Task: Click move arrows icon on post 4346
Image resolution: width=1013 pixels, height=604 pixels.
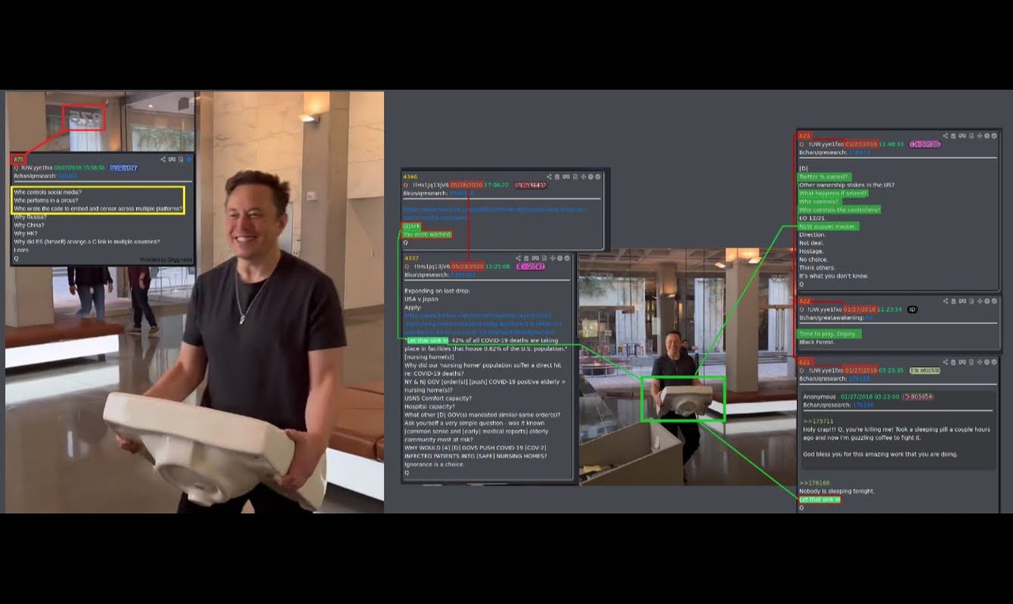Action: point(583,177)
